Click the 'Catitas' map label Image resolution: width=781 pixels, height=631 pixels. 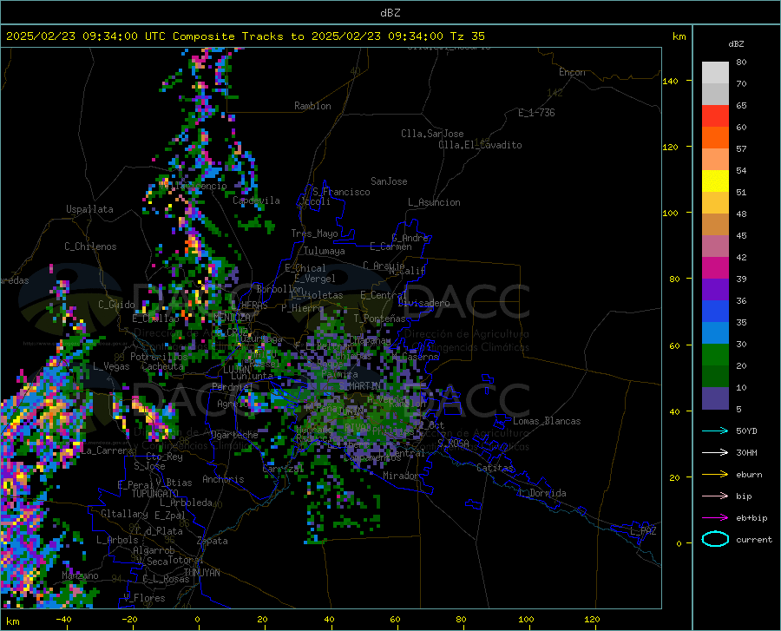[x=495, y=468]
